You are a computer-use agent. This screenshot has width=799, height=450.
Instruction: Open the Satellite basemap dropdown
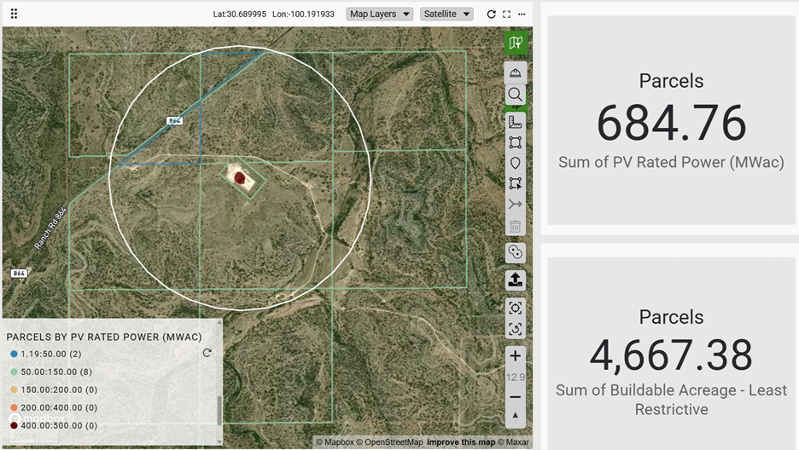tap(446, 14)
